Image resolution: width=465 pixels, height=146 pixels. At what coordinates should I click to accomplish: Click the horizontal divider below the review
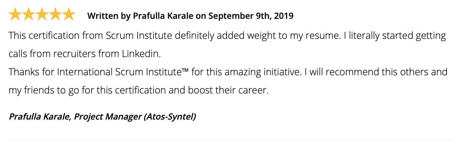[x=231, y=139]
